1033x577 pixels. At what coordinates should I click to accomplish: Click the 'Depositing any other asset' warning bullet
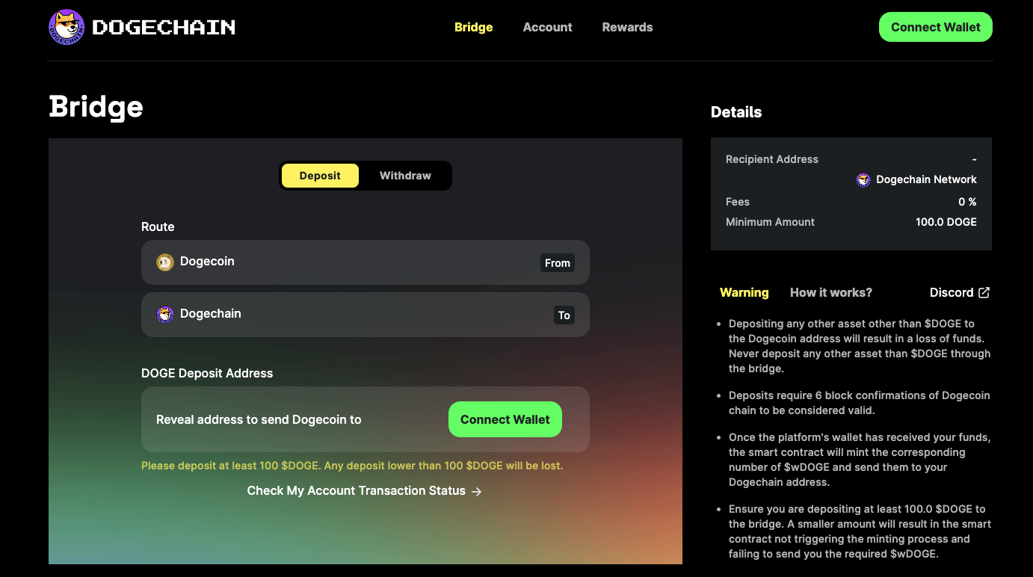point(860,346)
